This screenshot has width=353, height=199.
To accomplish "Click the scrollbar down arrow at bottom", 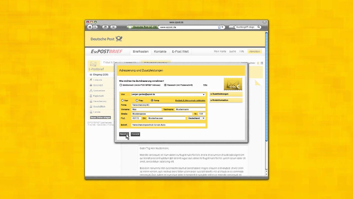I will 266,174.
